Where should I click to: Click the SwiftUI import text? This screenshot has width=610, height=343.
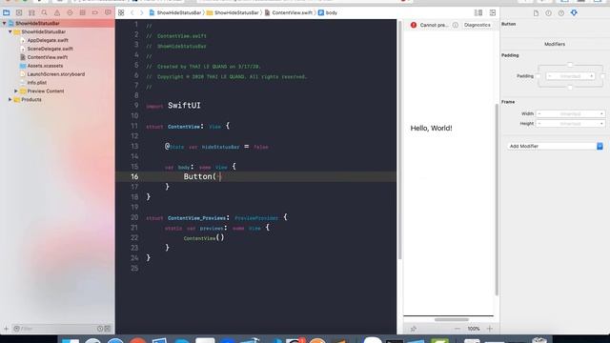point(184,106)
